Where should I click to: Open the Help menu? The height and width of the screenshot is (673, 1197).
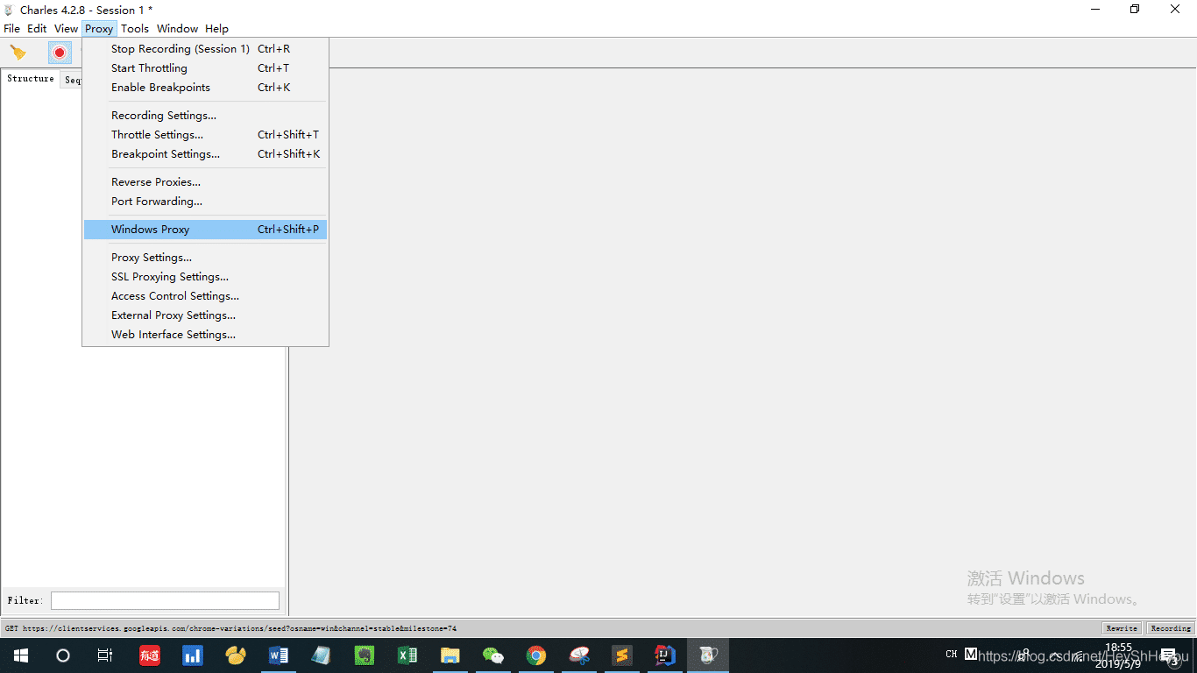(216, 28)
